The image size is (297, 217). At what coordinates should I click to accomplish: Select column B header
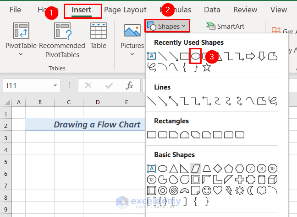click(x=40, y=102)
